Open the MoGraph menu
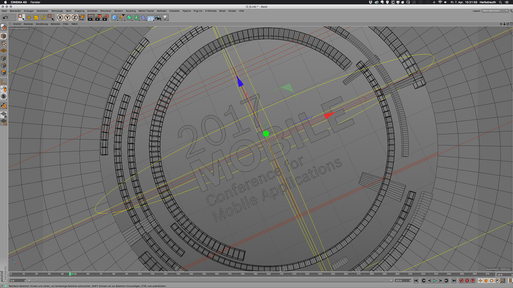 tap(162, 11)
